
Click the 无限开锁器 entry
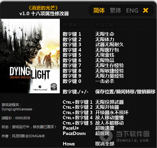pos(107,107)
